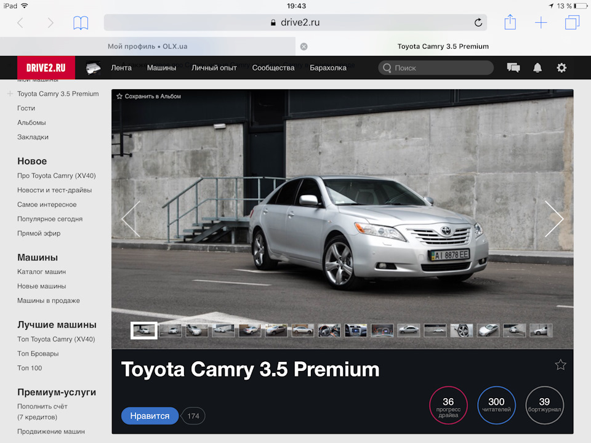Open Прямой эфир link
The height and width of the screenshot is (443, 591).
(39, 234)
